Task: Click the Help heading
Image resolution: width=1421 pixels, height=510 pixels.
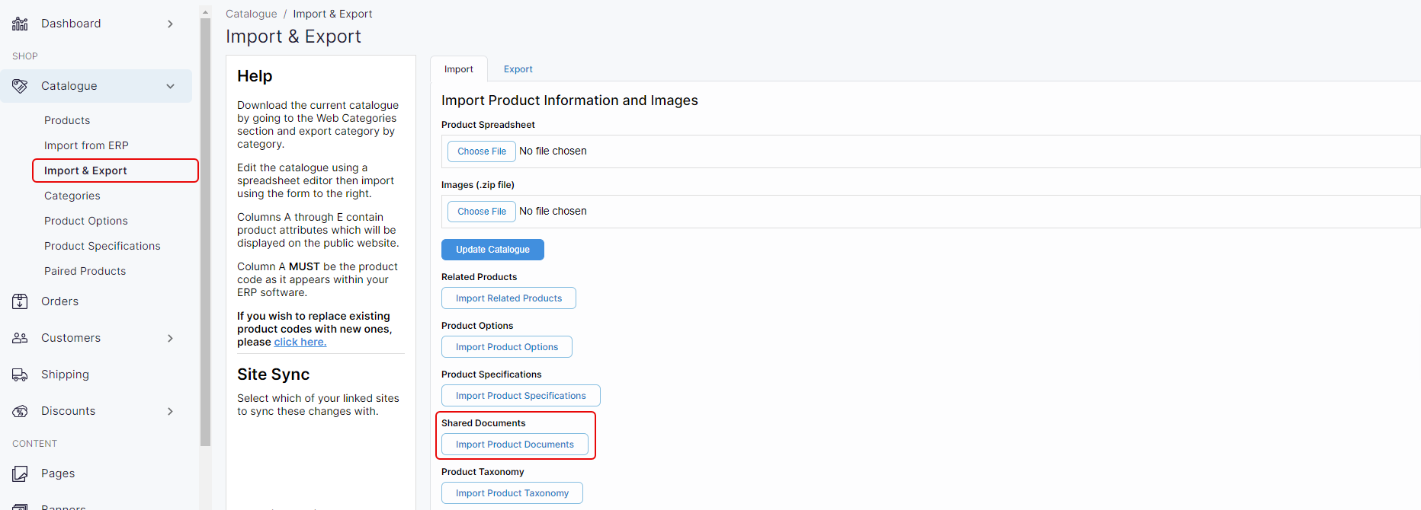Action: (255, 76)
